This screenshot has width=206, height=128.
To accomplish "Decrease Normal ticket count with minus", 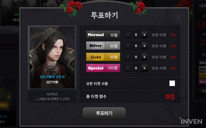I will point(128,35).
